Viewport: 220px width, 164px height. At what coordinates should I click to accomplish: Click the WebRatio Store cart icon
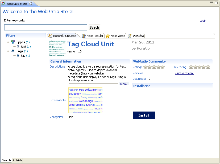(3, 3)
